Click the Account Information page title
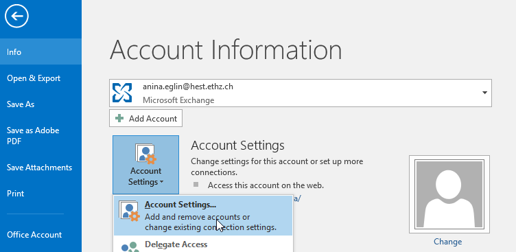 226,50
